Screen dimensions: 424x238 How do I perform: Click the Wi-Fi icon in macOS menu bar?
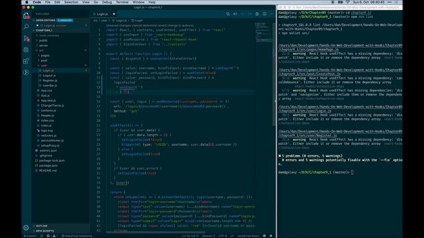348,2
